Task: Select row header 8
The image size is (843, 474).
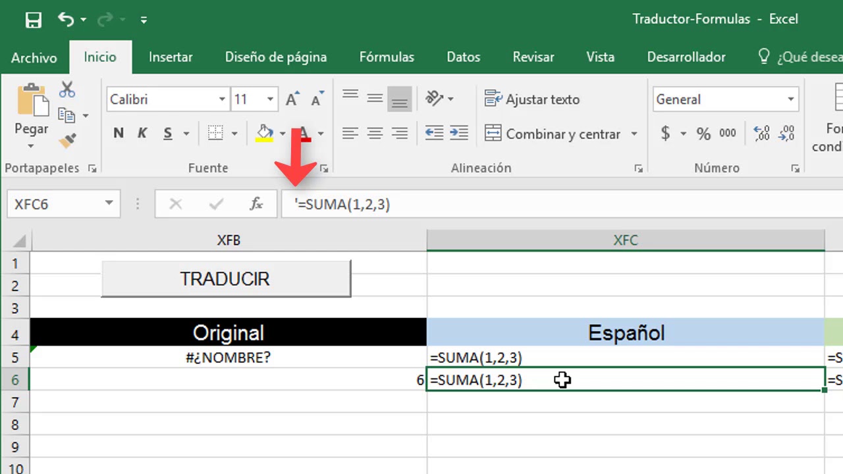Action: click(15, 425)
